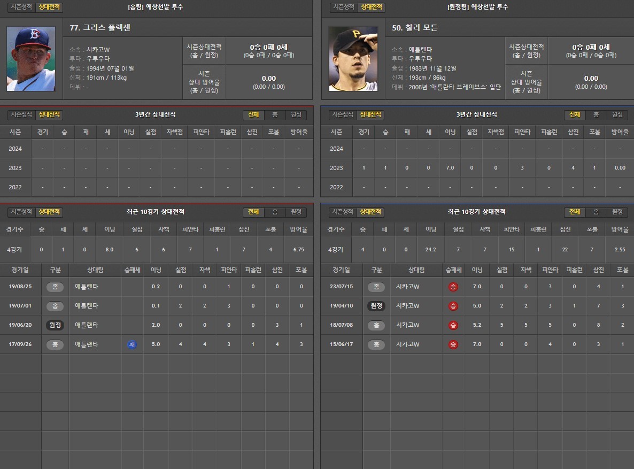634x469 pixels.
Task: Click 2023 season row in away table
Action: (x=477, y=168)
